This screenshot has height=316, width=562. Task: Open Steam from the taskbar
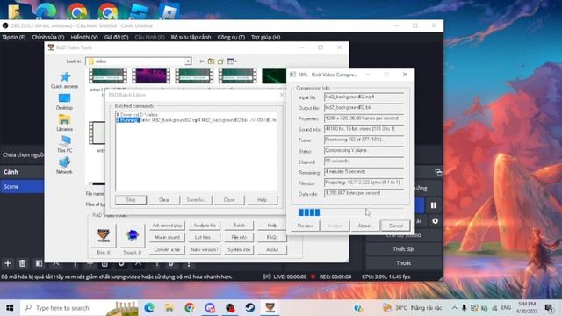coord(250,308)
